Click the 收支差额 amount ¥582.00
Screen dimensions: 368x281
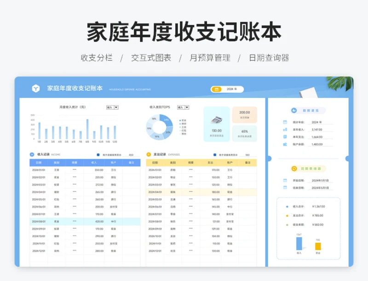318,225
